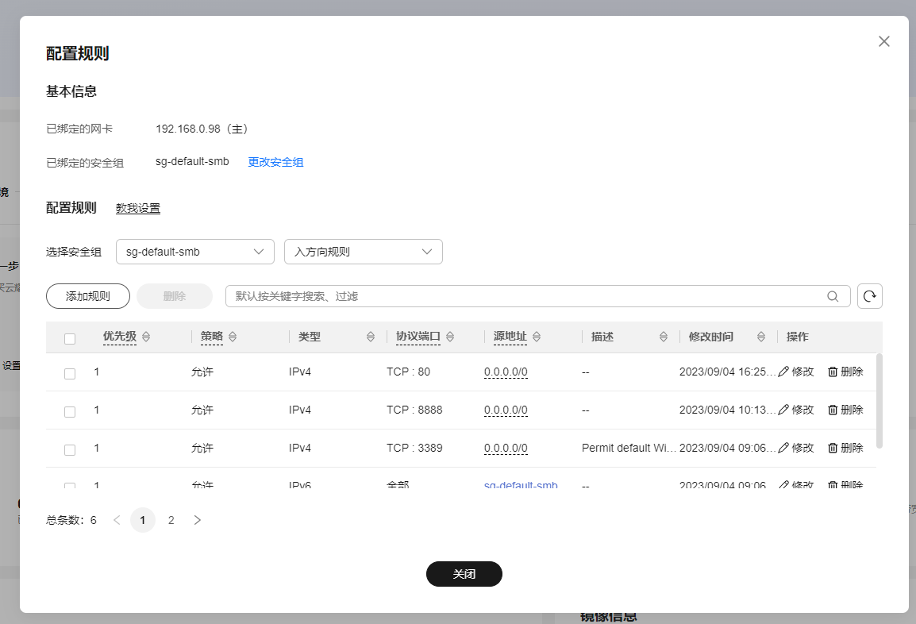Go to page 2 of the rules
This screenshot has width=916, height=624.
(x=171, y=520)
